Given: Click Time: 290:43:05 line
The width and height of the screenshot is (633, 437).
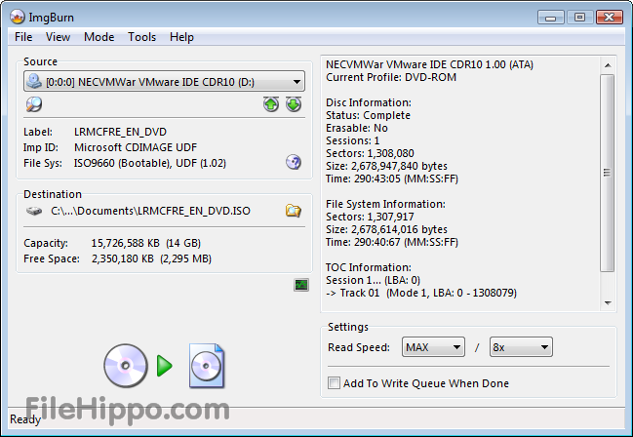Looking at the screenshot, I should 392,179.
